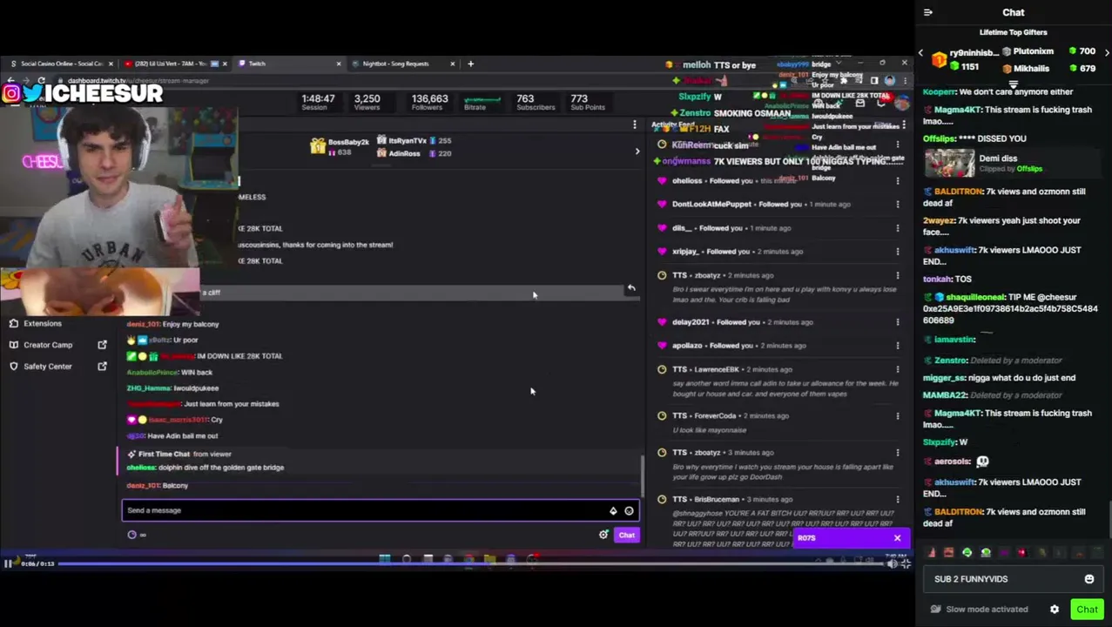
Task: Open options for TTS LawrenceEBK event
Action: 898,369
